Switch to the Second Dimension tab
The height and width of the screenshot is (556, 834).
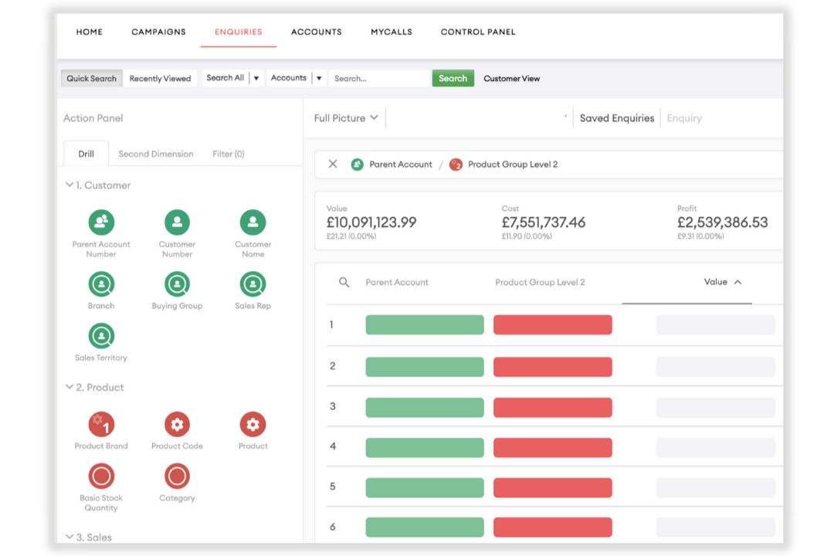156,154
